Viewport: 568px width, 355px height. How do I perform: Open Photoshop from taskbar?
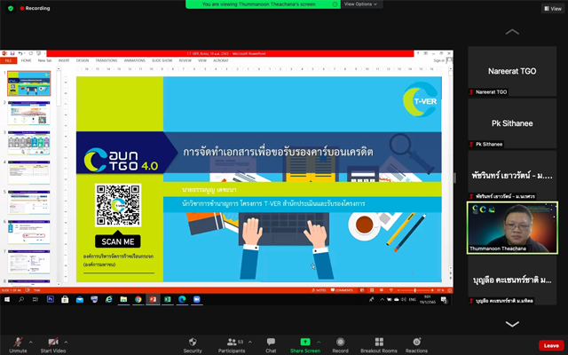51,299
